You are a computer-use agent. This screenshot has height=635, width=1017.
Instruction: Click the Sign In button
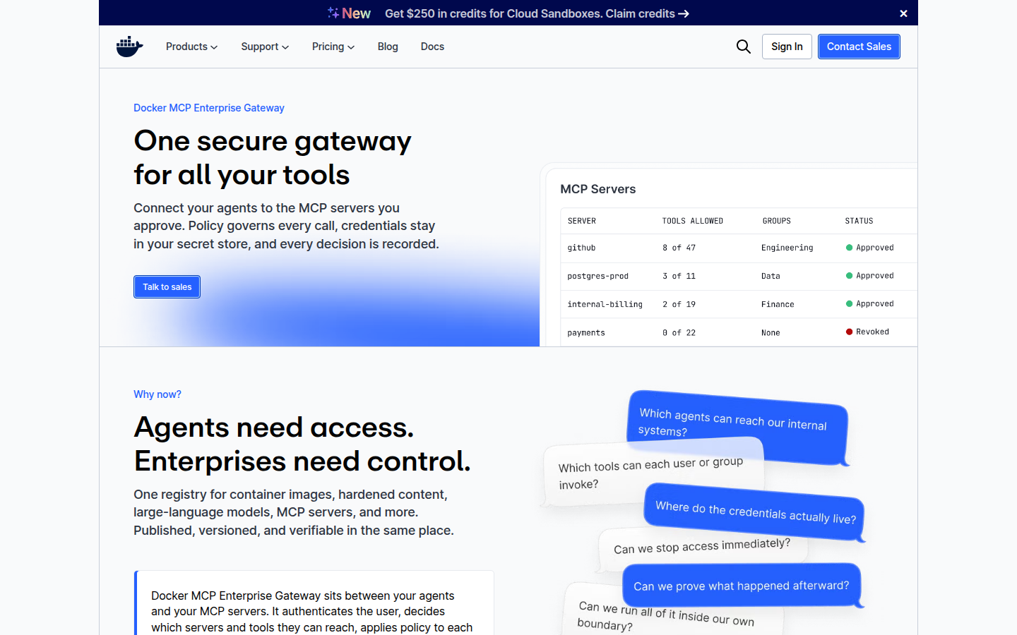[787, 47]
